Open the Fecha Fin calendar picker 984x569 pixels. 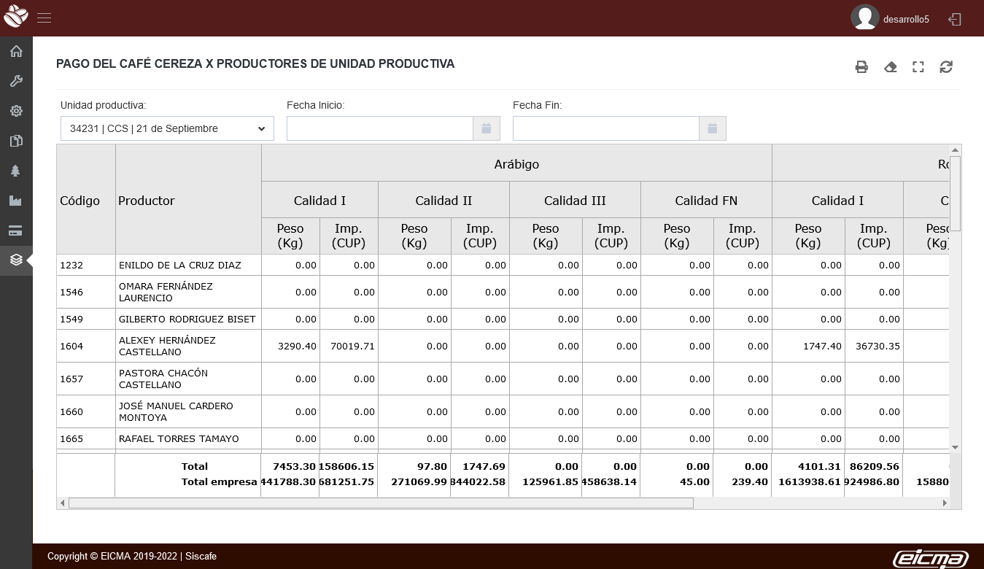pyautogui.click(x=713, y=128)
